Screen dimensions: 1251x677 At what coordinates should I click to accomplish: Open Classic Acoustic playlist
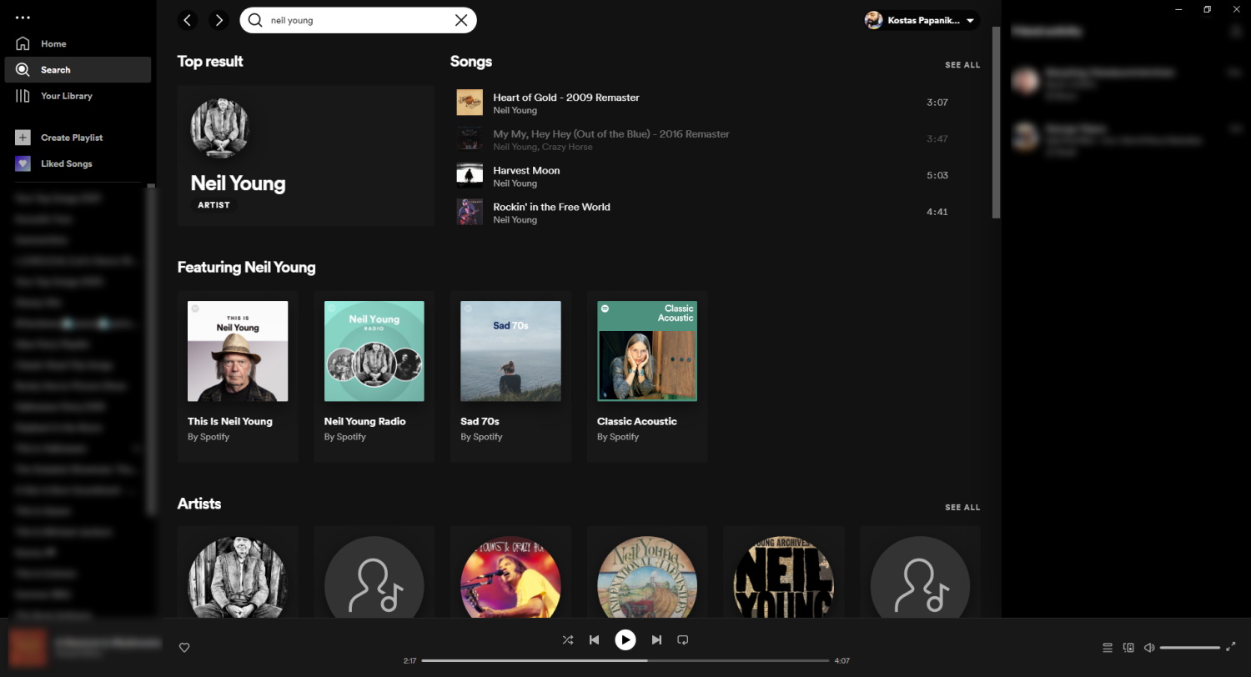[x=647, y=376]
